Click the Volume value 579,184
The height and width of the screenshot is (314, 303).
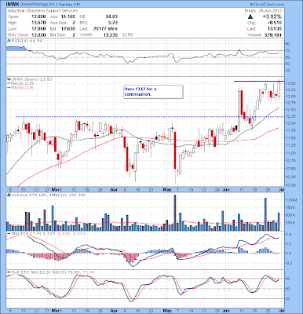point(272,35)
